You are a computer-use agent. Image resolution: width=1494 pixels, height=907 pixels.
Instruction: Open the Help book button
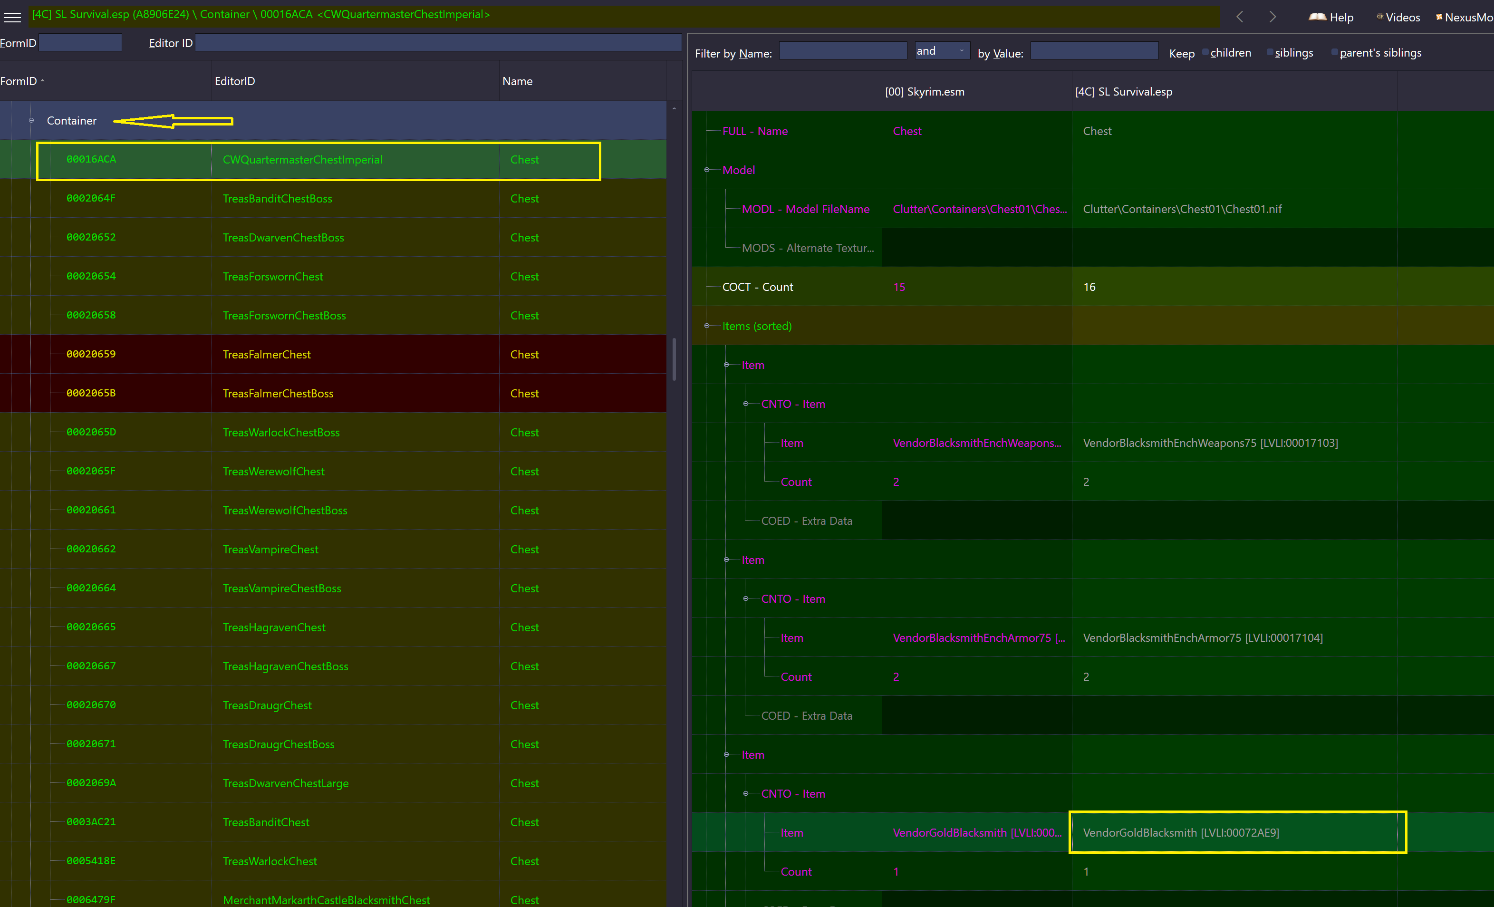1330,17
